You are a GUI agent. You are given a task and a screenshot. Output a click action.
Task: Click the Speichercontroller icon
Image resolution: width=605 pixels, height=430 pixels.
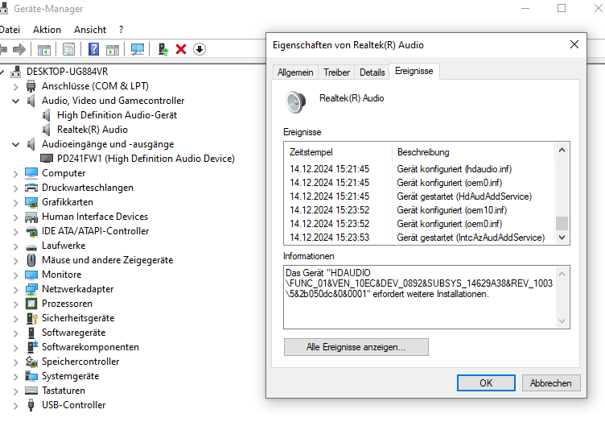tap(31, 362)
